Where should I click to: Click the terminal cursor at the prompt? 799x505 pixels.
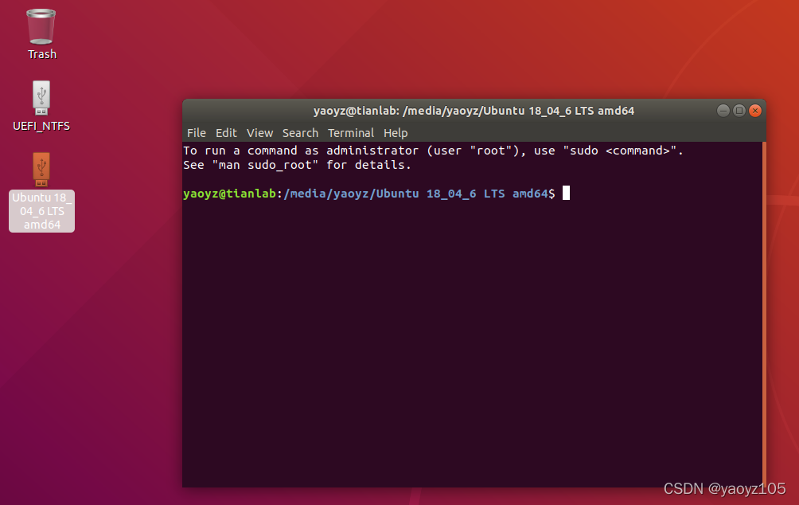click(x=566, y=194)
